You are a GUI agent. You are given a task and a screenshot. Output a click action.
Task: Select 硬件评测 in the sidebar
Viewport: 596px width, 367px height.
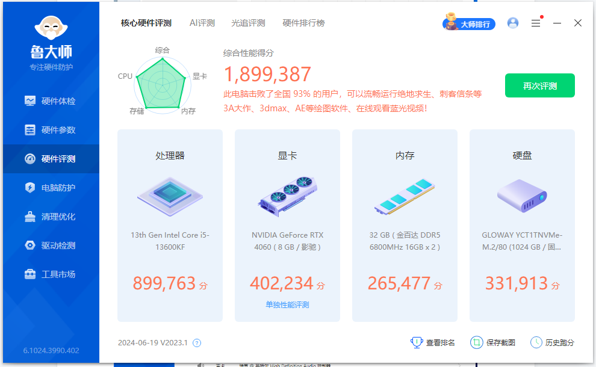[51, 159]
